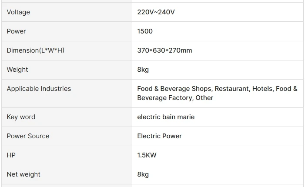This screenshot has height=187, width=305.
Task: Select the 370*630*270mm dimension value
Action: coord(164,50)
